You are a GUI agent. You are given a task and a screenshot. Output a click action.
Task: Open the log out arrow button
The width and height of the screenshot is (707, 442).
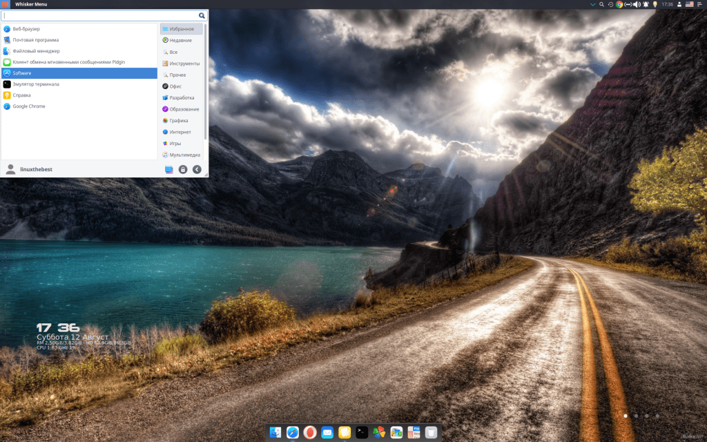(197, 170)
